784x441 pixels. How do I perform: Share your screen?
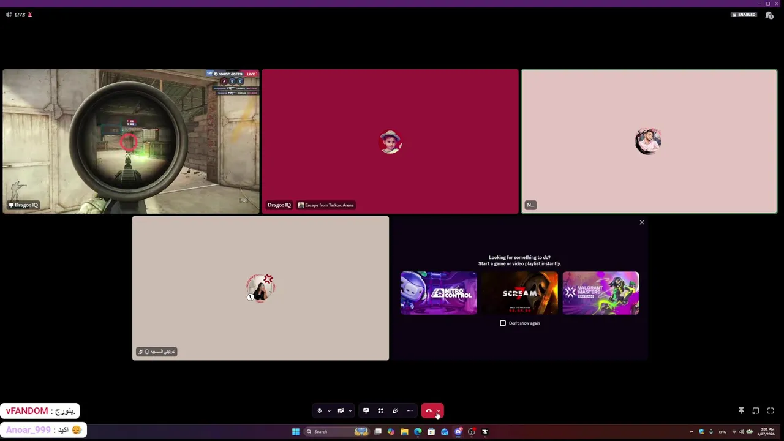coord(366,411)
